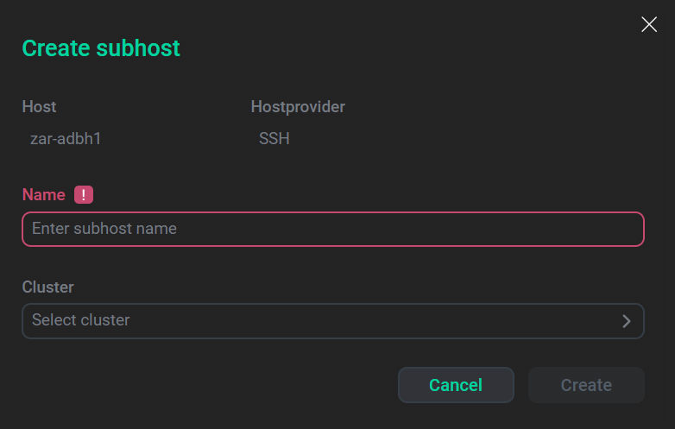This screenshot has height=429, width=675.
Task: Click the 'Enter subhost name' placeholder text
Action: point(104,229)
